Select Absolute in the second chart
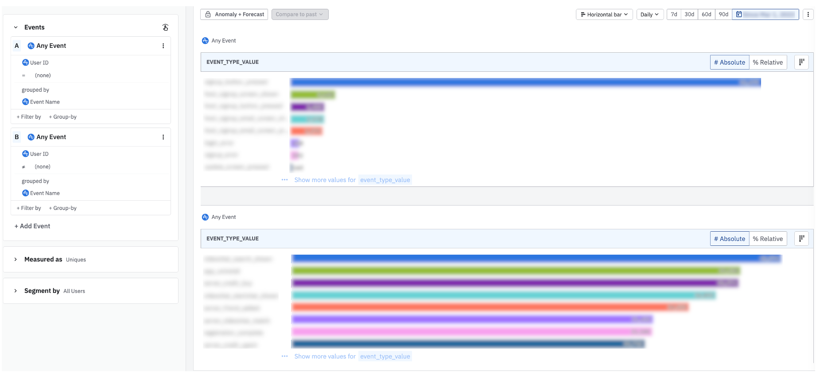Image resolution: width=816 pixels, height=373 pixels. [x=730, y=239]
